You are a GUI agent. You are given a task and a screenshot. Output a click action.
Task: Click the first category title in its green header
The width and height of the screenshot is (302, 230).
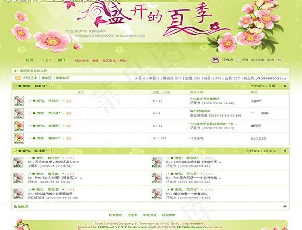pyautogui.click(x=33, y=86)
